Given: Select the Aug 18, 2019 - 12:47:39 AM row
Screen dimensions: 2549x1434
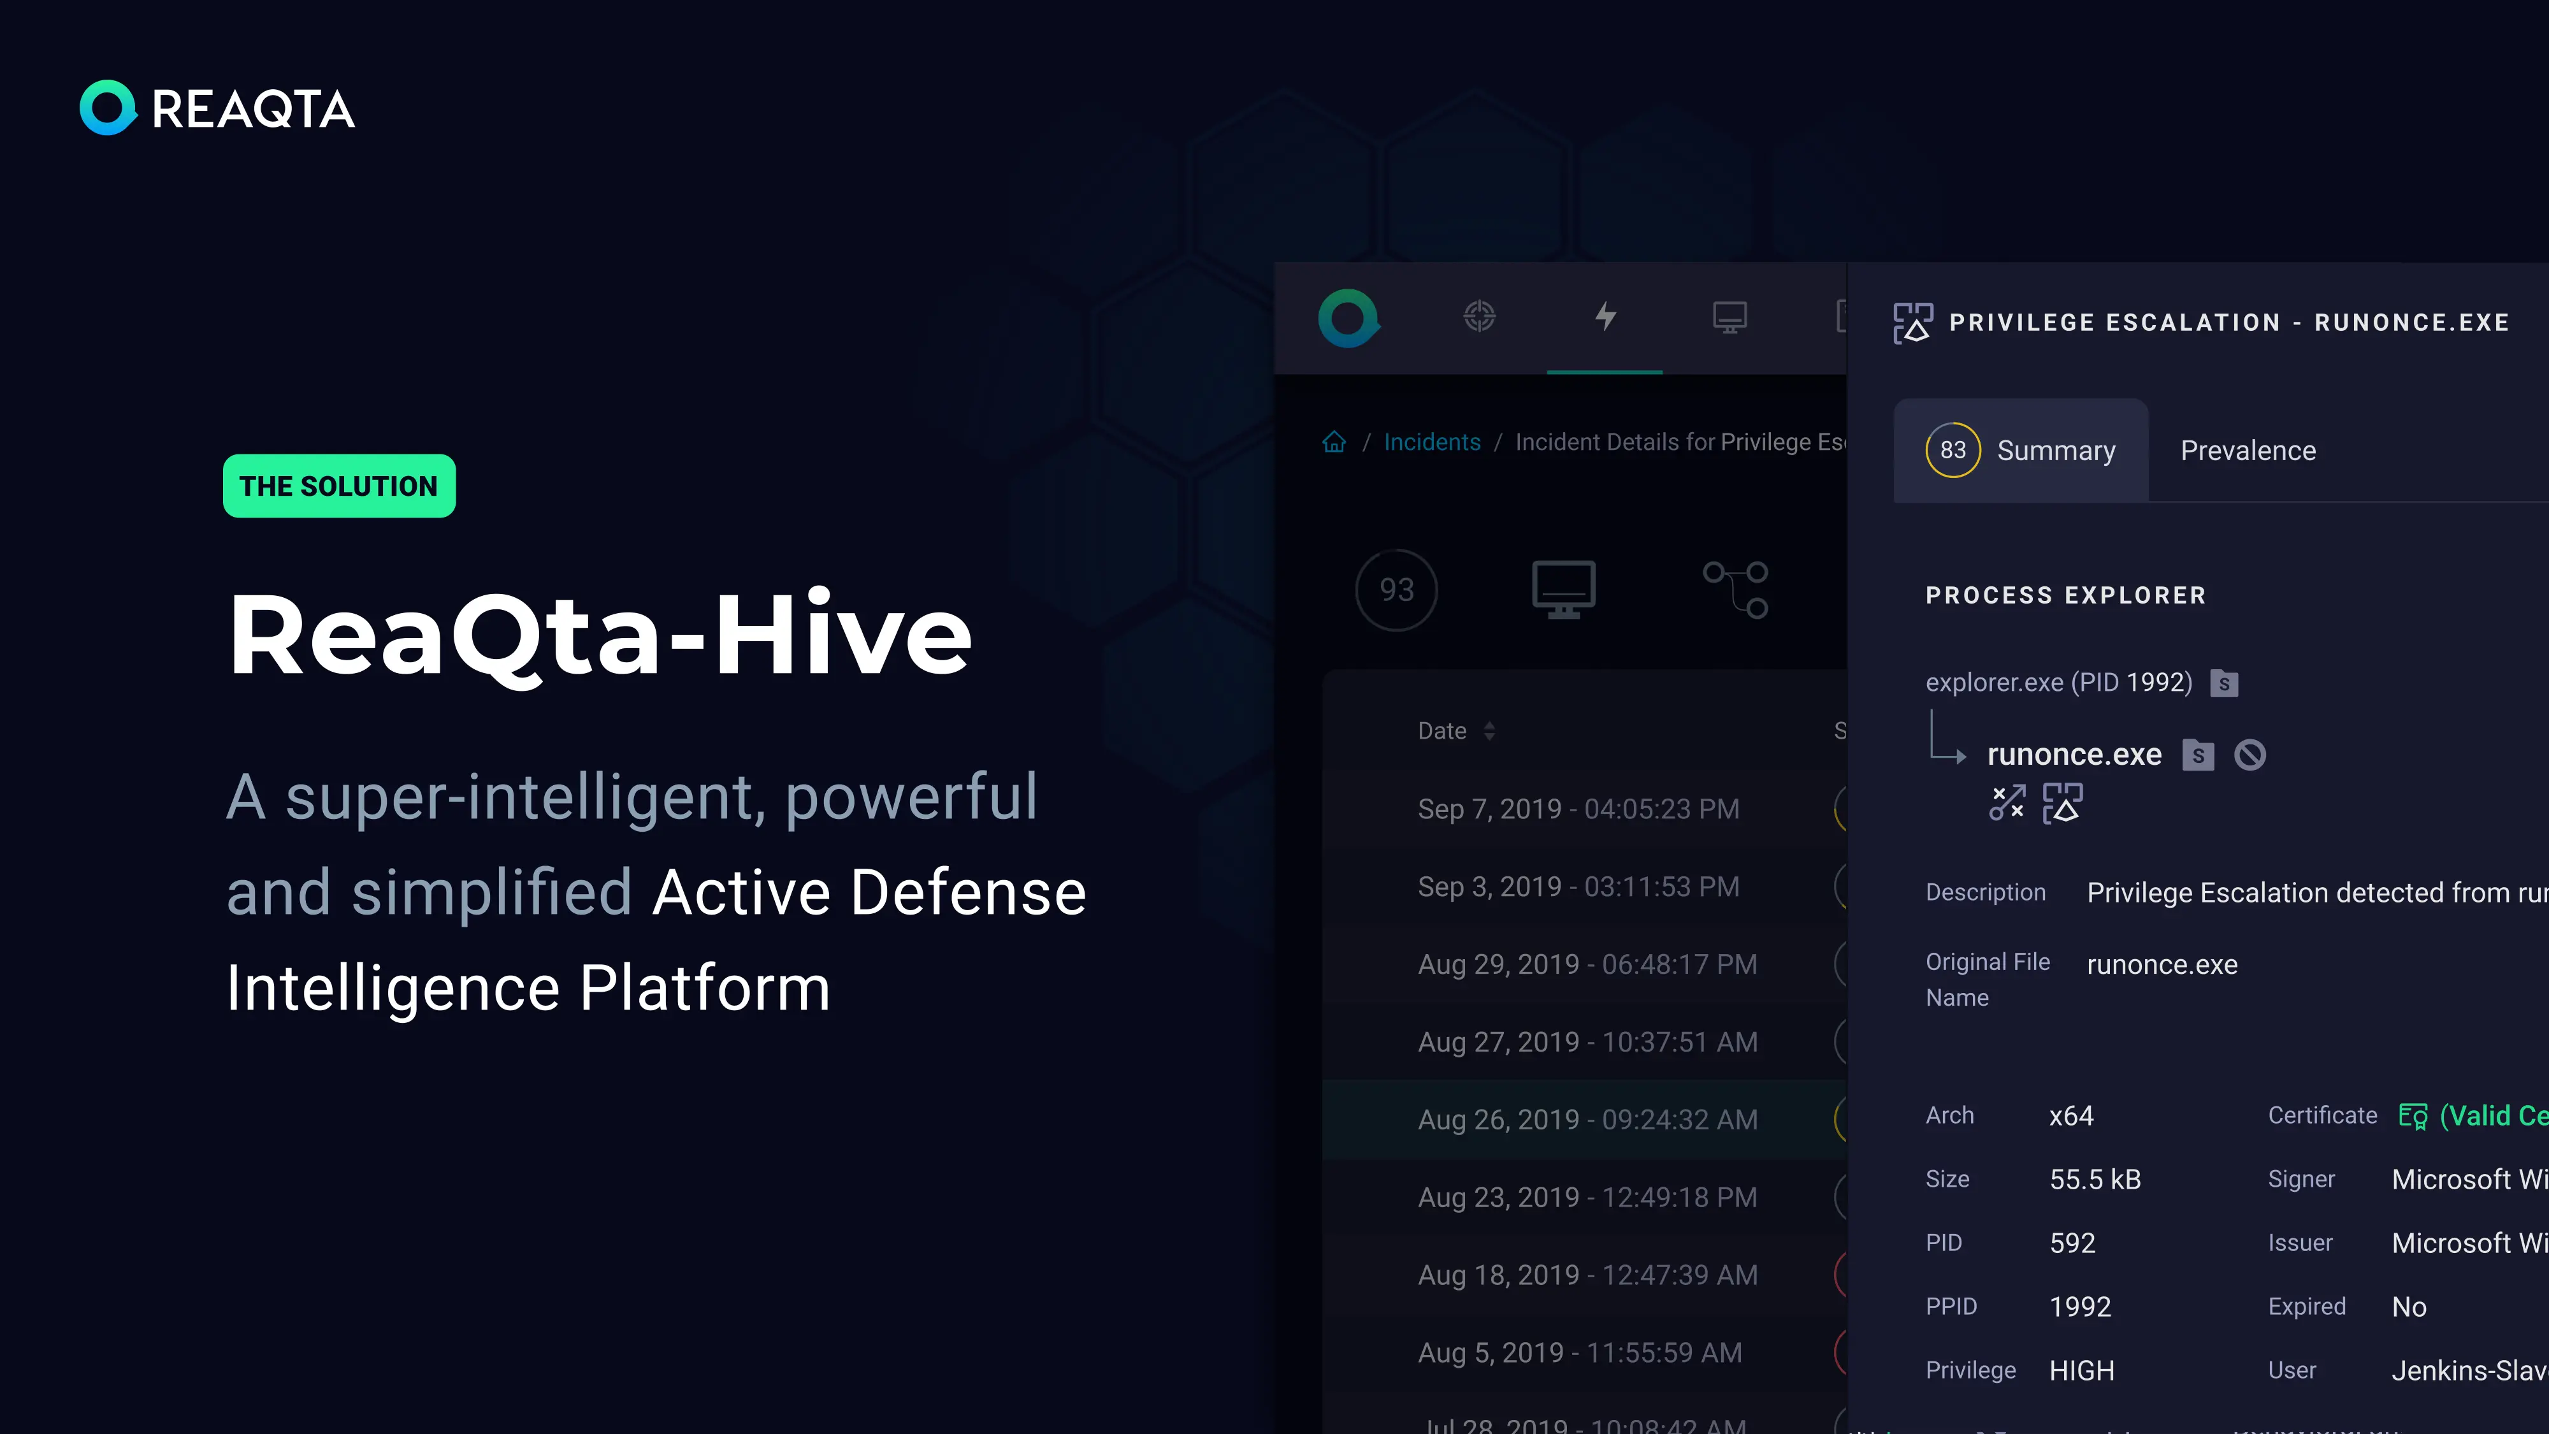Looking at the screenshot, I should click(x=1584, y=1275).
